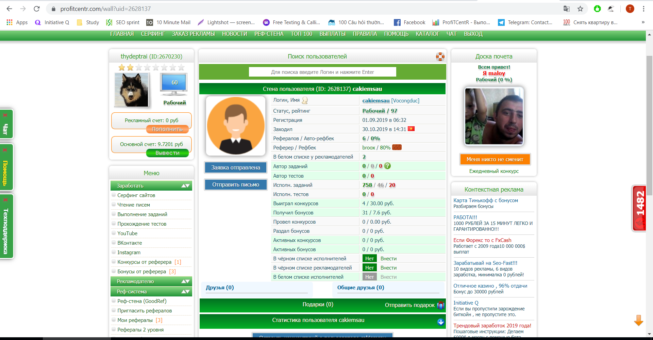Open the Initiative Q context ad
Screen dimensions: 653x340
(466, 303)
